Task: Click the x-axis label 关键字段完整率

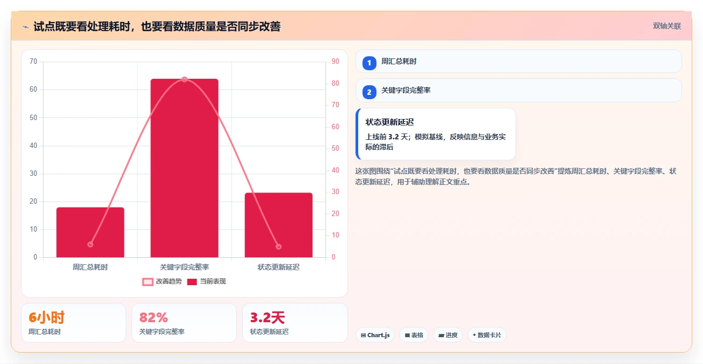Action: (184, 266)
